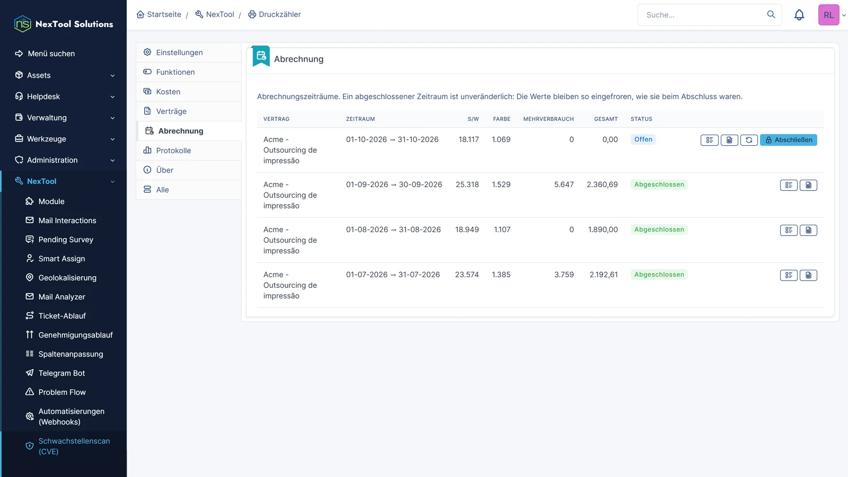Switch to the Protokolle tab
The image size is (848, 477).
(189, 151)
